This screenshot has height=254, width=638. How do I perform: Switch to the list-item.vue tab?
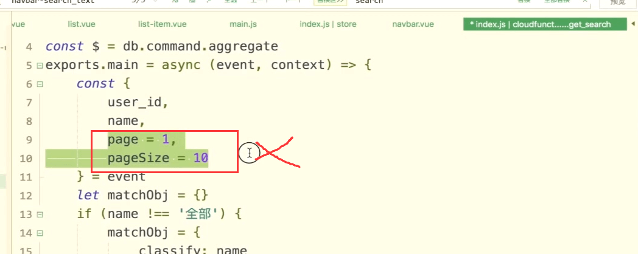tap(163, 24)
